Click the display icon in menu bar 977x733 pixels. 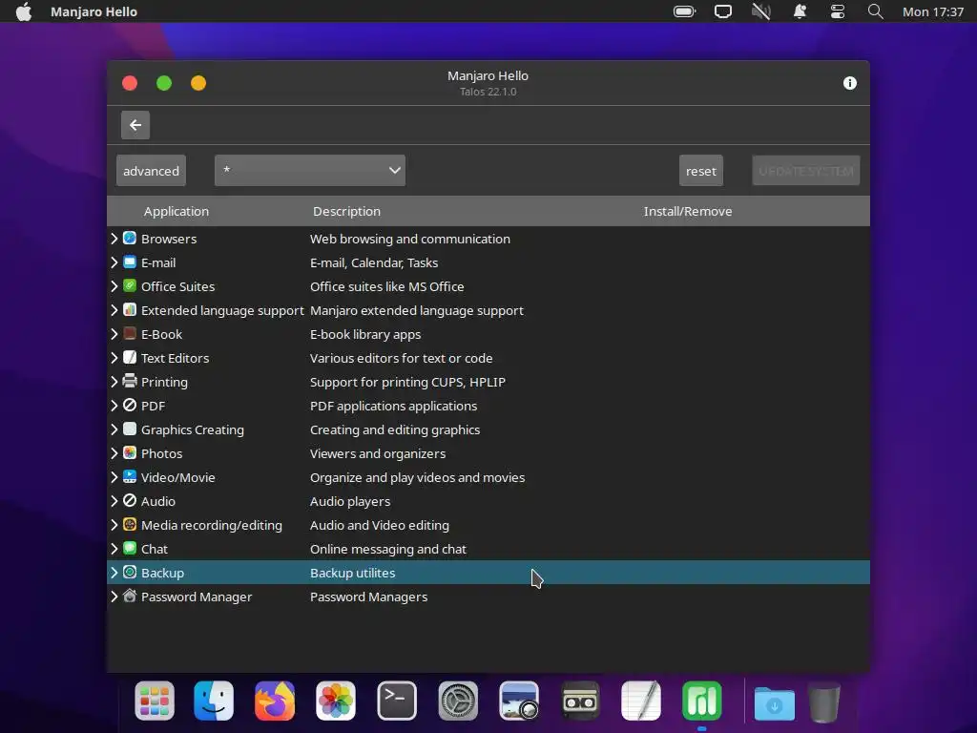pyautogui.click(x=723, y=11)
